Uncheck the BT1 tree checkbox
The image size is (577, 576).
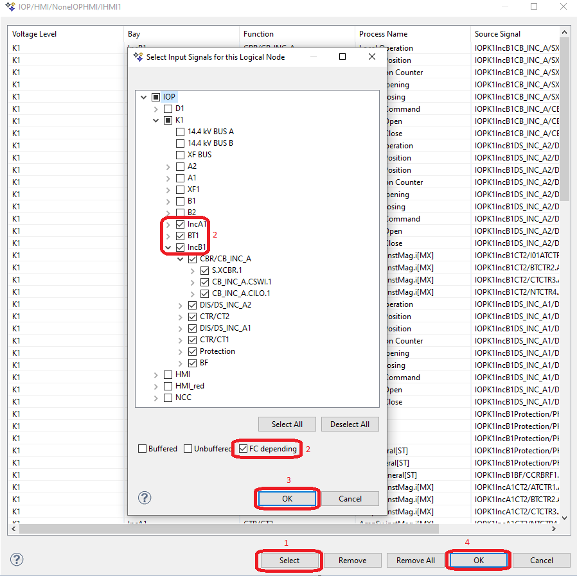tap(181, 236)
